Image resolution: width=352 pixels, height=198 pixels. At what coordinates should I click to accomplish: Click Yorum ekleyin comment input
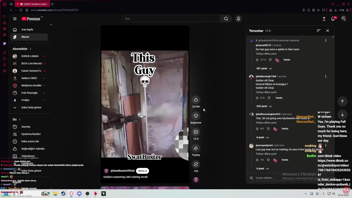pos(265,178)
